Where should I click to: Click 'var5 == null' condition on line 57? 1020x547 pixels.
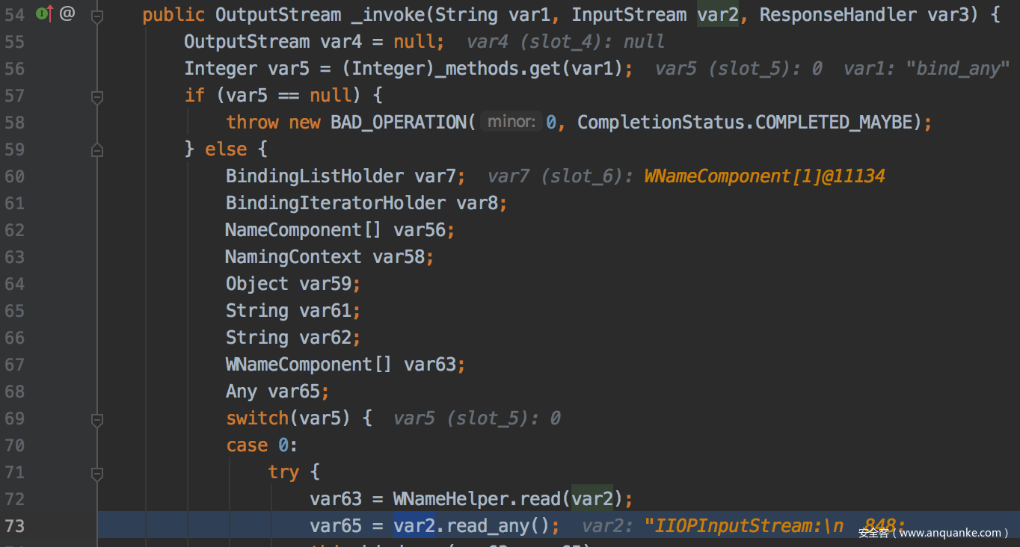pos(289,96)
